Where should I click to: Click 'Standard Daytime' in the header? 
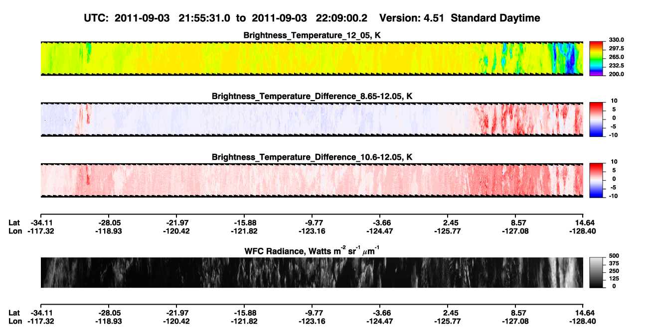point(495,18)
